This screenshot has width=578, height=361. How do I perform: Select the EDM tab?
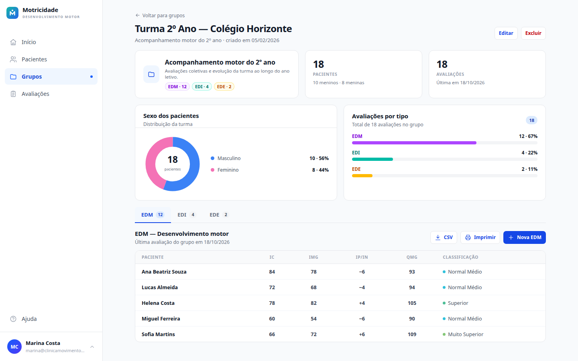[x=153, y=215]
